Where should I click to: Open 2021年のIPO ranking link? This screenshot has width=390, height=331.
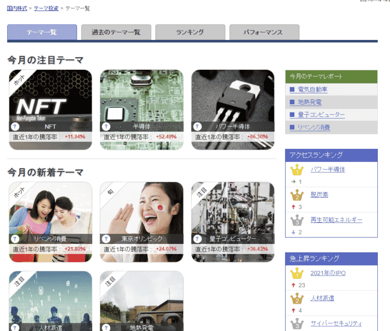coord(328,273)
